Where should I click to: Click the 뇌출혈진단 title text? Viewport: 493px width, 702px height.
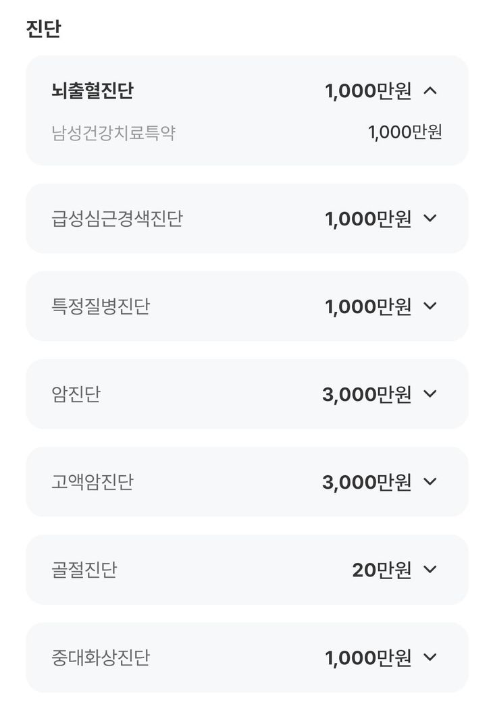[93, 90]
